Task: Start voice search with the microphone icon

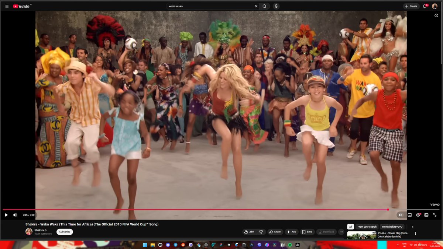Action: 276,6
